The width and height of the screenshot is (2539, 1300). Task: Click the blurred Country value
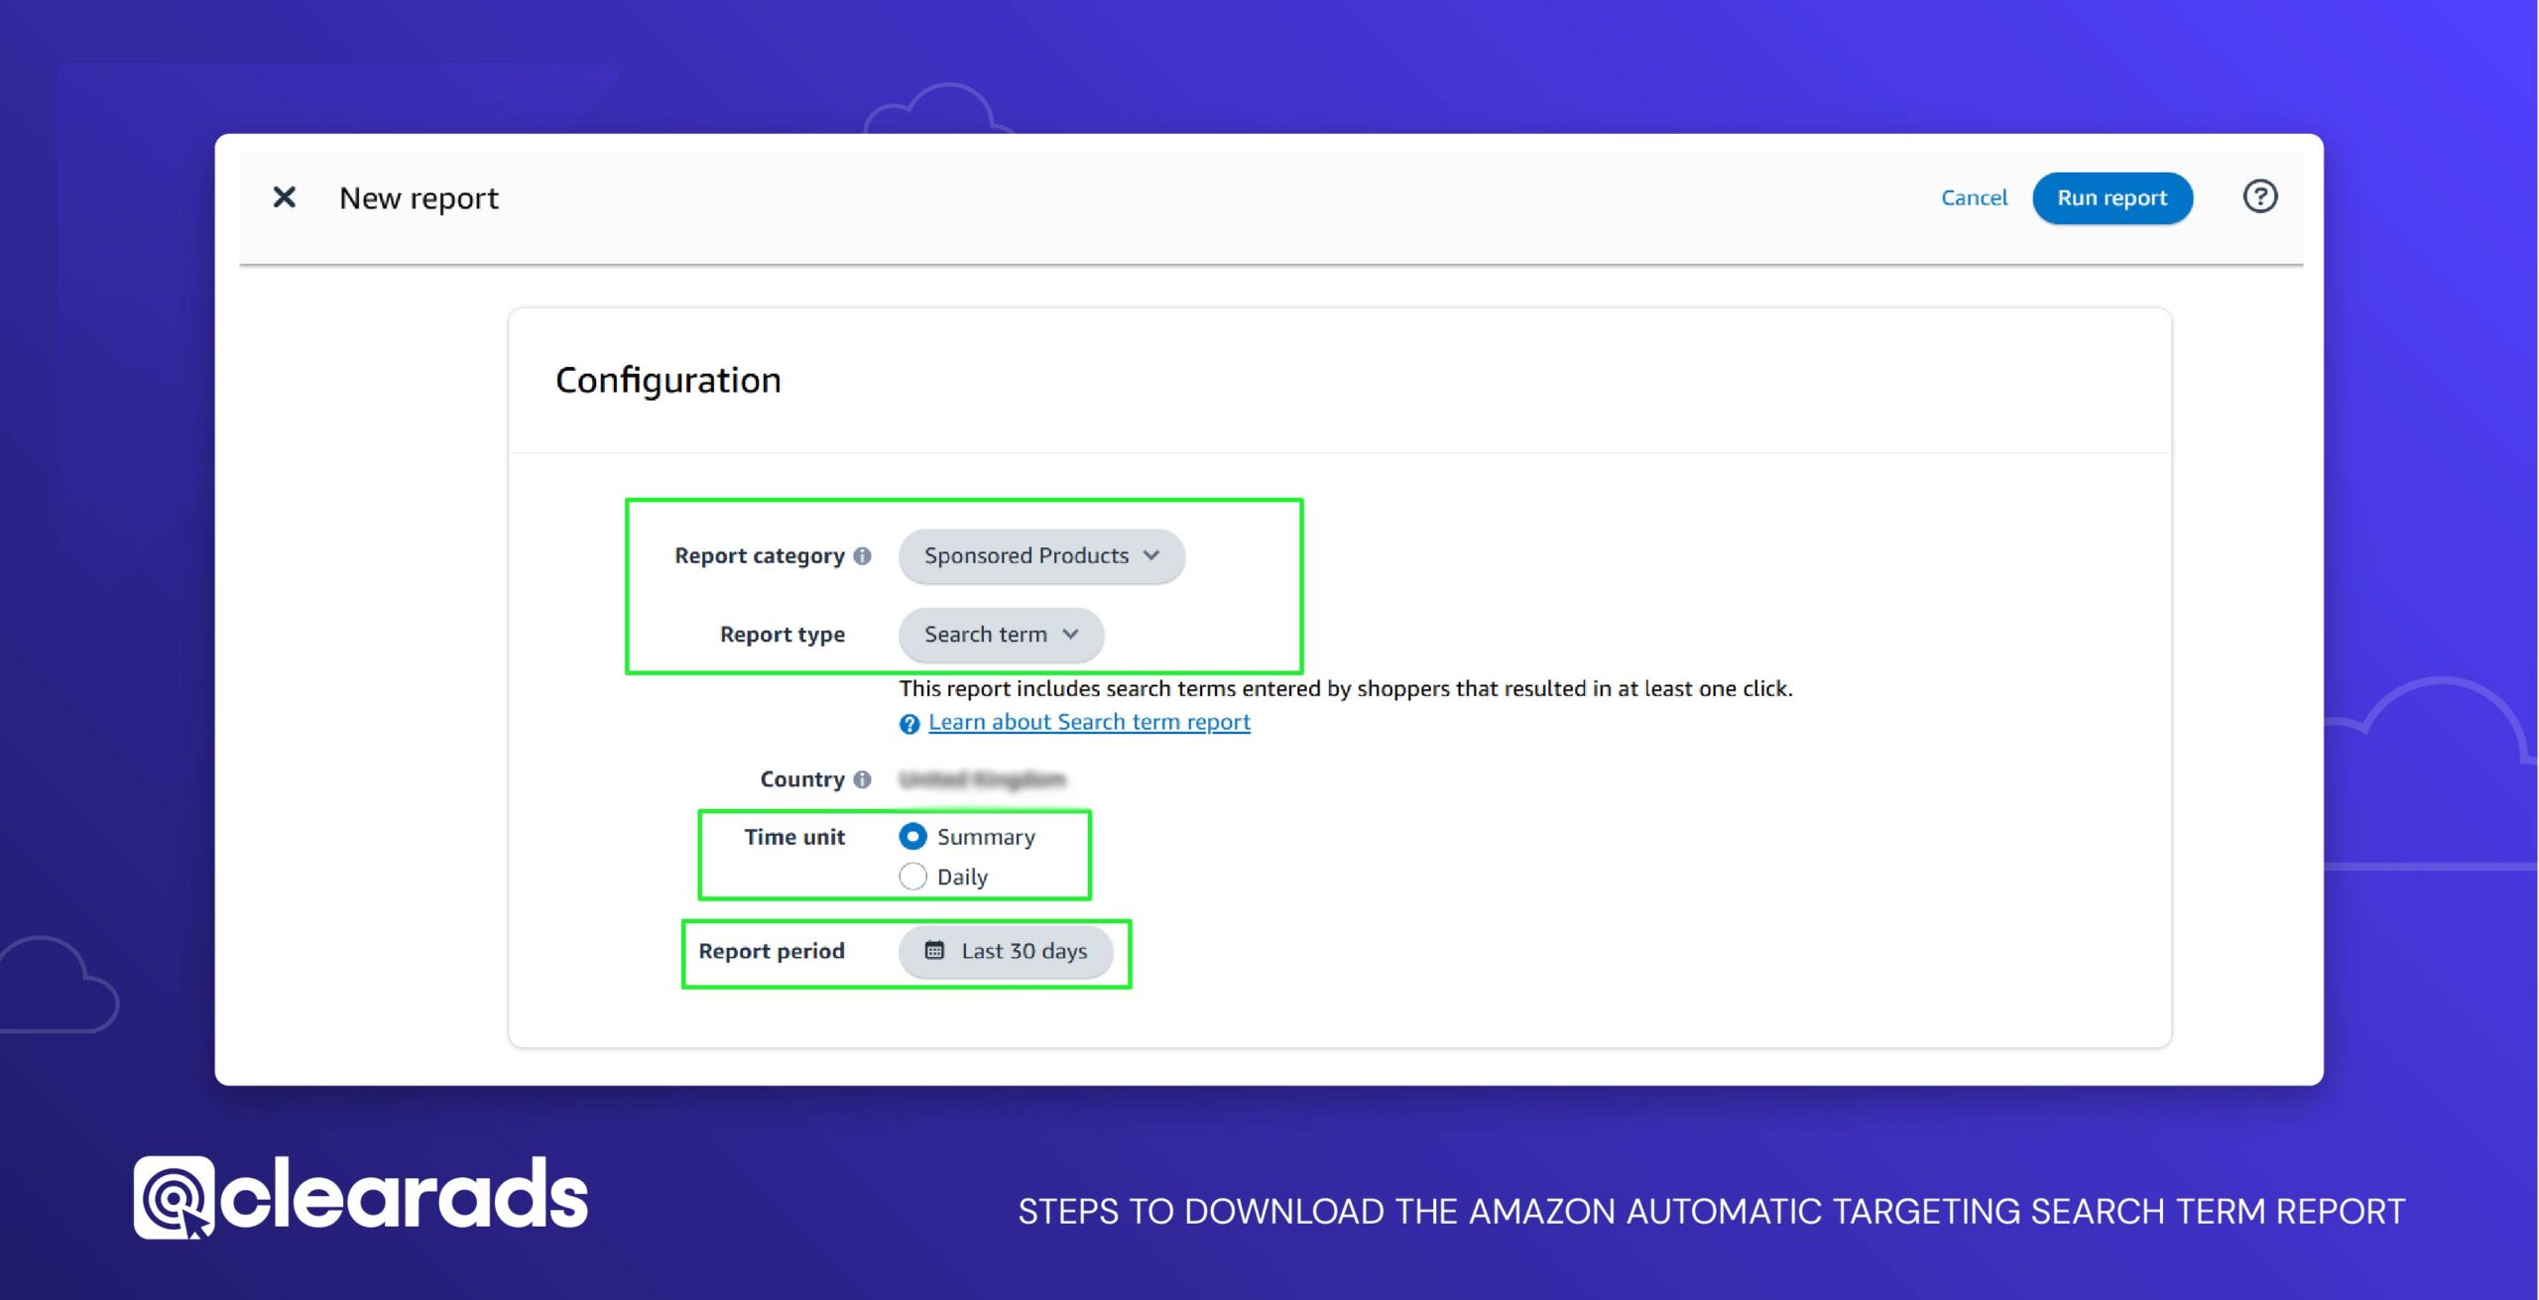[982, 778]
